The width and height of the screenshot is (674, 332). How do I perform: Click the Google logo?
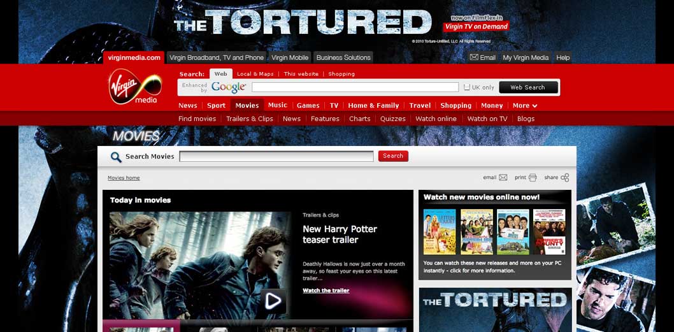(229, 87)
